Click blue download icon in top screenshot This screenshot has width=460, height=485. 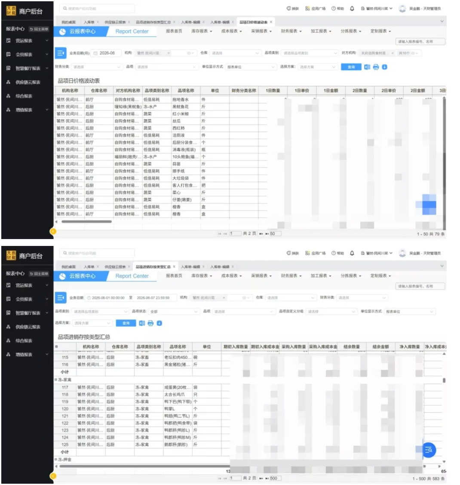pos(384,67)
